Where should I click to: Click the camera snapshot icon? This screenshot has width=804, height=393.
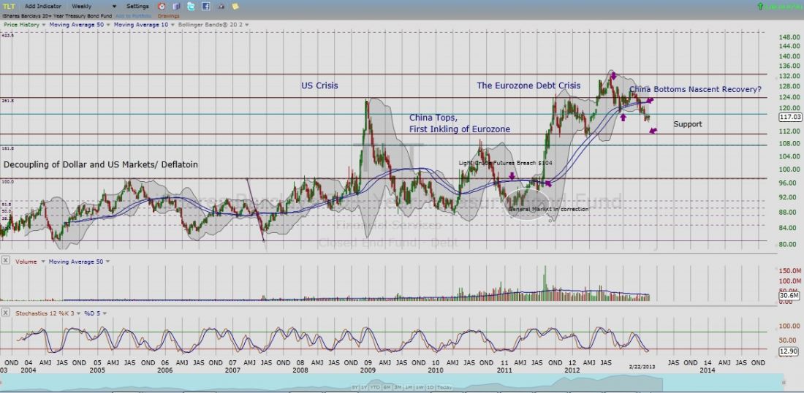click(x=221, y=6)
